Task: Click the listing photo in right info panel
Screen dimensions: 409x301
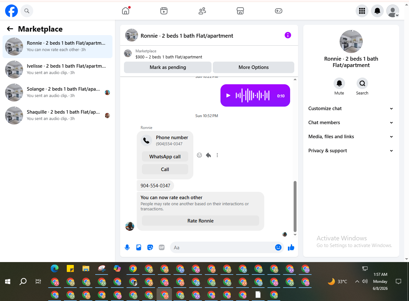Action: coord(351,41)
